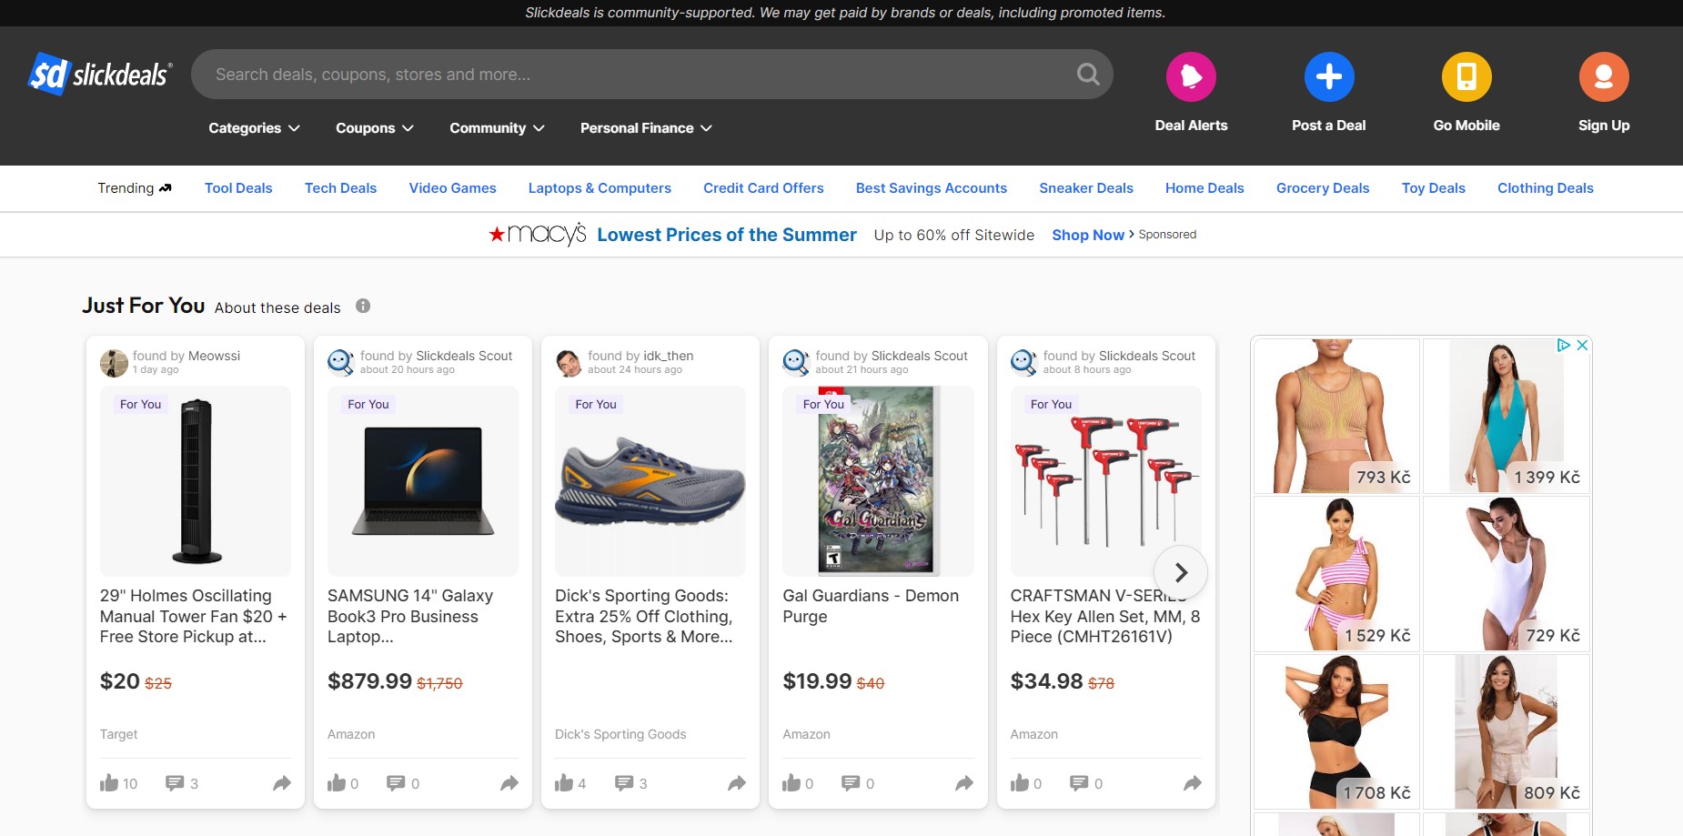Open the Video Games tab

[452, 188]
